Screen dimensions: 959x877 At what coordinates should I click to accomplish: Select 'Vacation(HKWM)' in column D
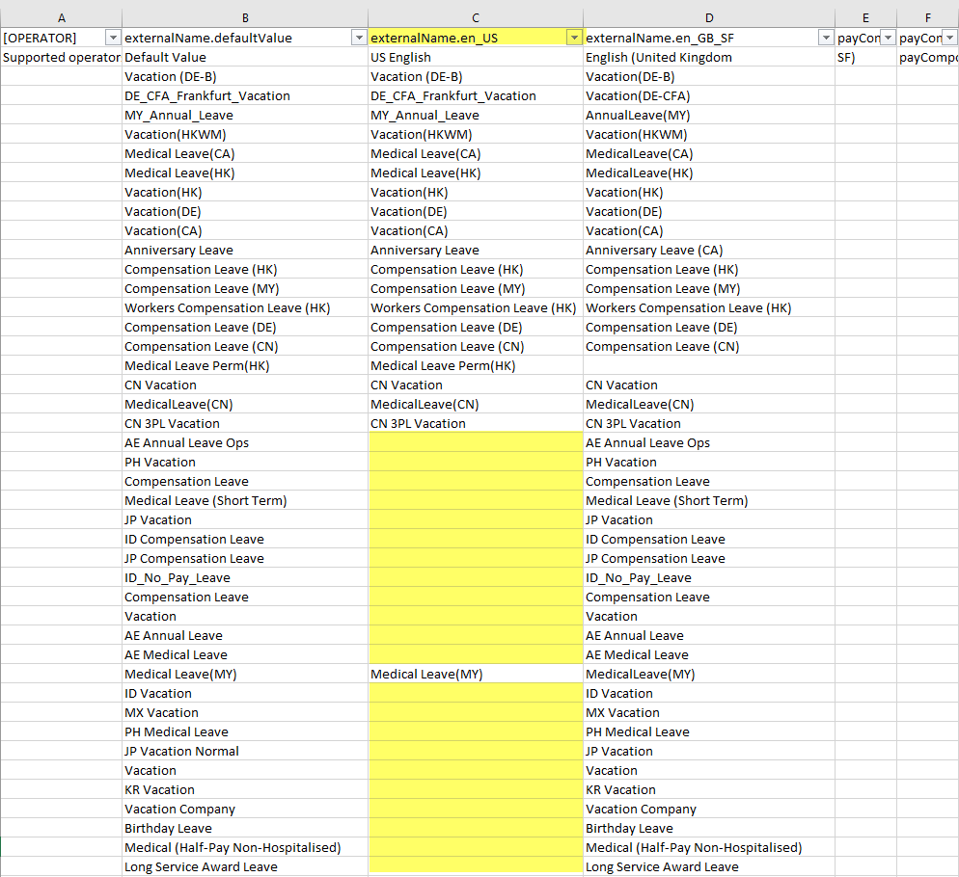point(709,135)
